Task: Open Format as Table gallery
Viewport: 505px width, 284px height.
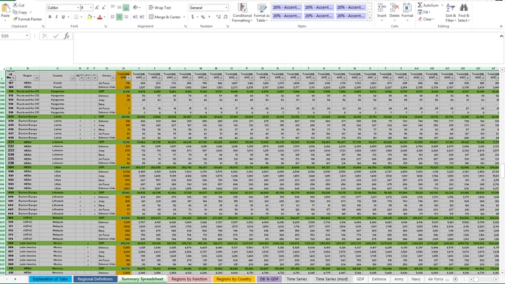Action: (x=261, y=13)
